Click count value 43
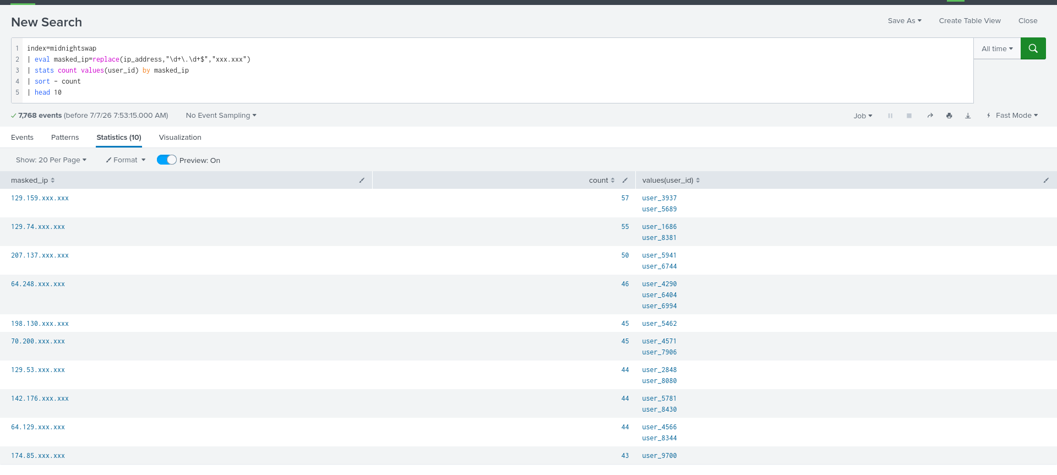Image resolution: width=1057 pixels, height=475 pixels. coord(625,456)
